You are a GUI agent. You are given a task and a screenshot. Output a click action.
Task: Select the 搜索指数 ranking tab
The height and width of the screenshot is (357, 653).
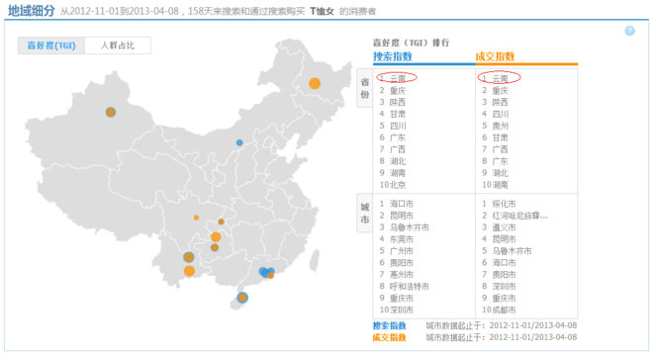(393, 56)
